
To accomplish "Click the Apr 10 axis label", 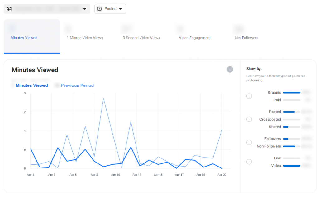I will click(x=116, y=175).
